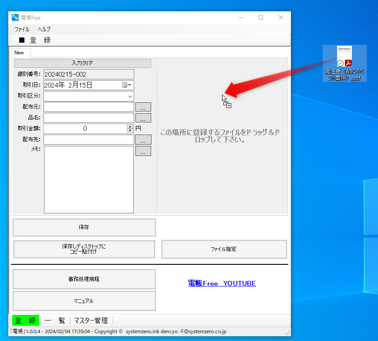Open the 電帳Free YOUTUBE link

point(222,283)
